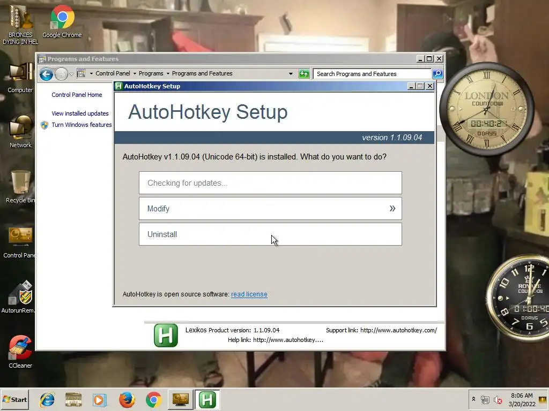Click the Lexikos publisher text
549x411 pixels.
pos(196,330)
